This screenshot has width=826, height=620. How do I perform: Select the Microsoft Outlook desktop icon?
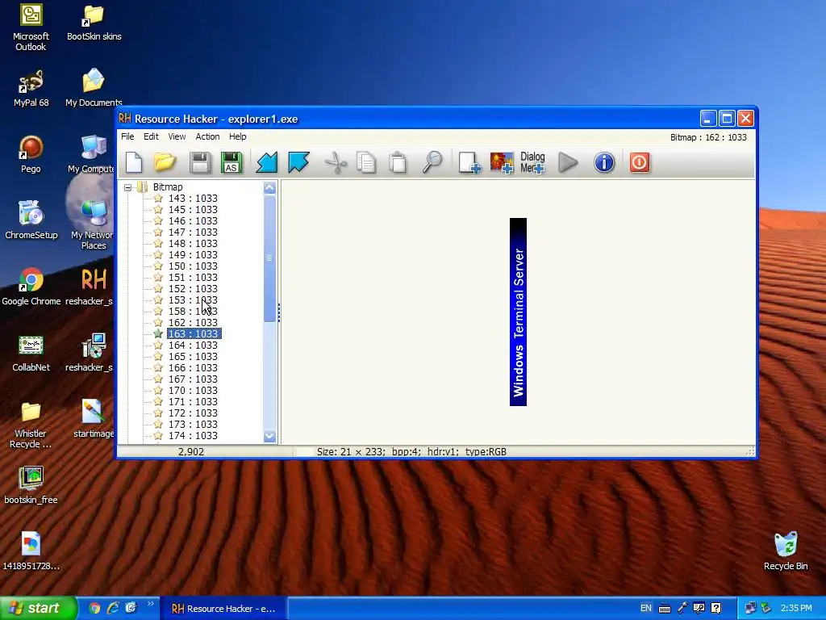click(x=31, y=27)
